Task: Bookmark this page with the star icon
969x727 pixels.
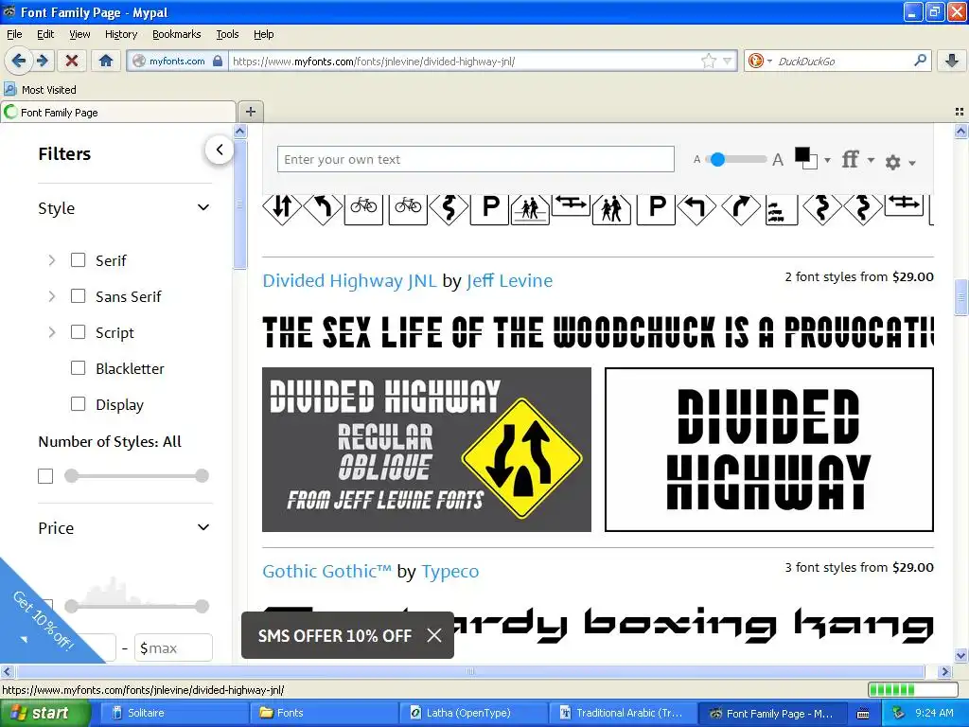Action: pyautogui.click(x=708, y=61)
